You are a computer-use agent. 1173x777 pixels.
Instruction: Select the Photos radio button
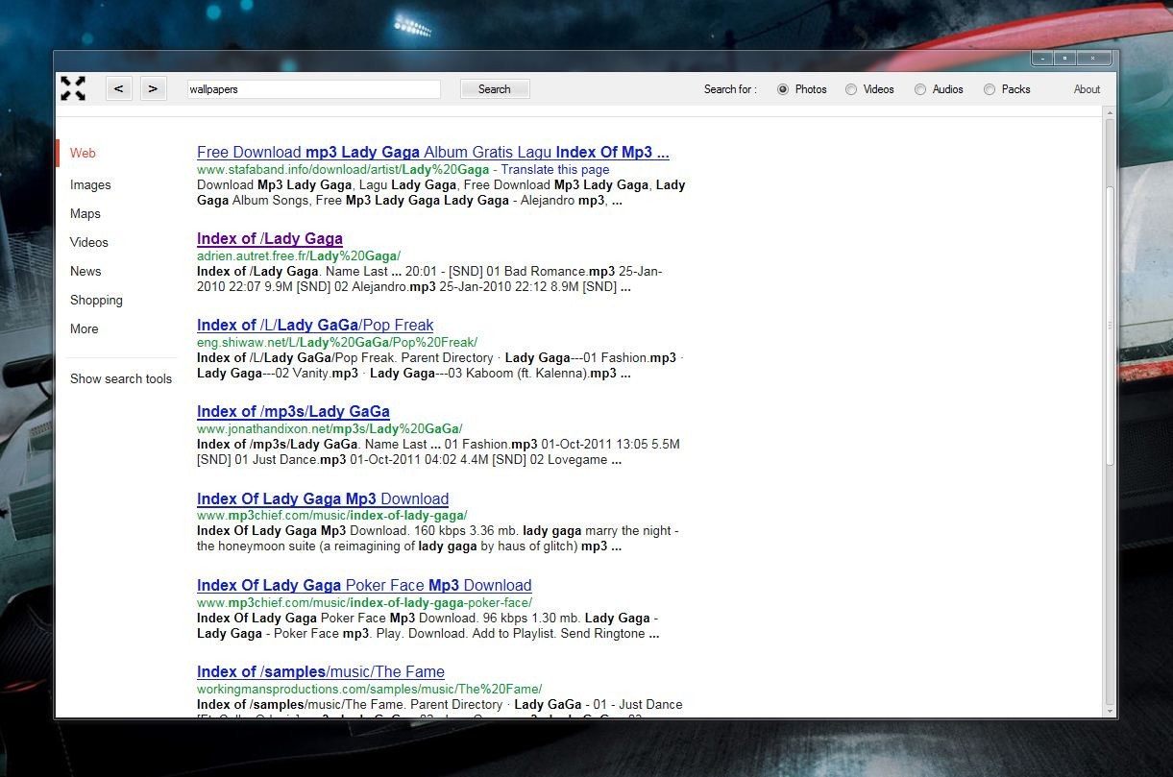click(x=783, y=89)
